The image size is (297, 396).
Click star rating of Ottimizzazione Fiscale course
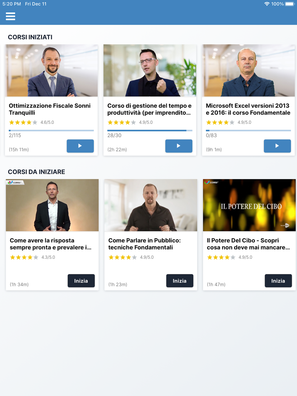23,122
